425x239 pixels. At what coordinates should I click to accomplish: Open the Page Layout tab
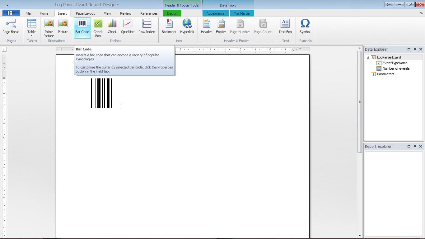pos(85,13)
